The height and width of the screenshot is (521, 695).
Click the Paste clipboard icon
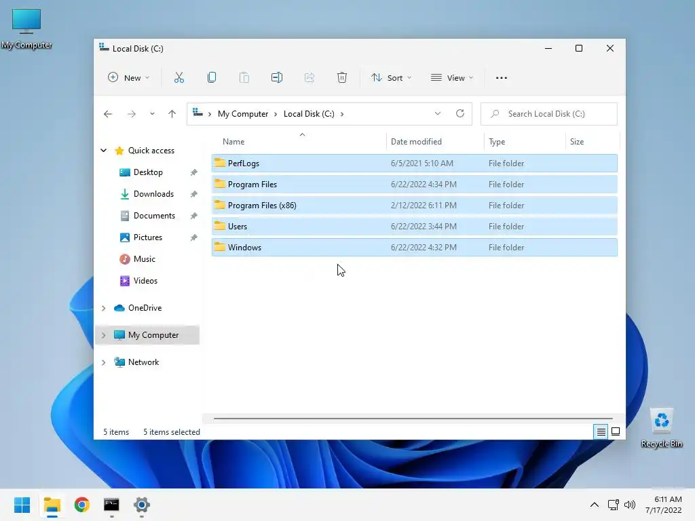point(244,77)
